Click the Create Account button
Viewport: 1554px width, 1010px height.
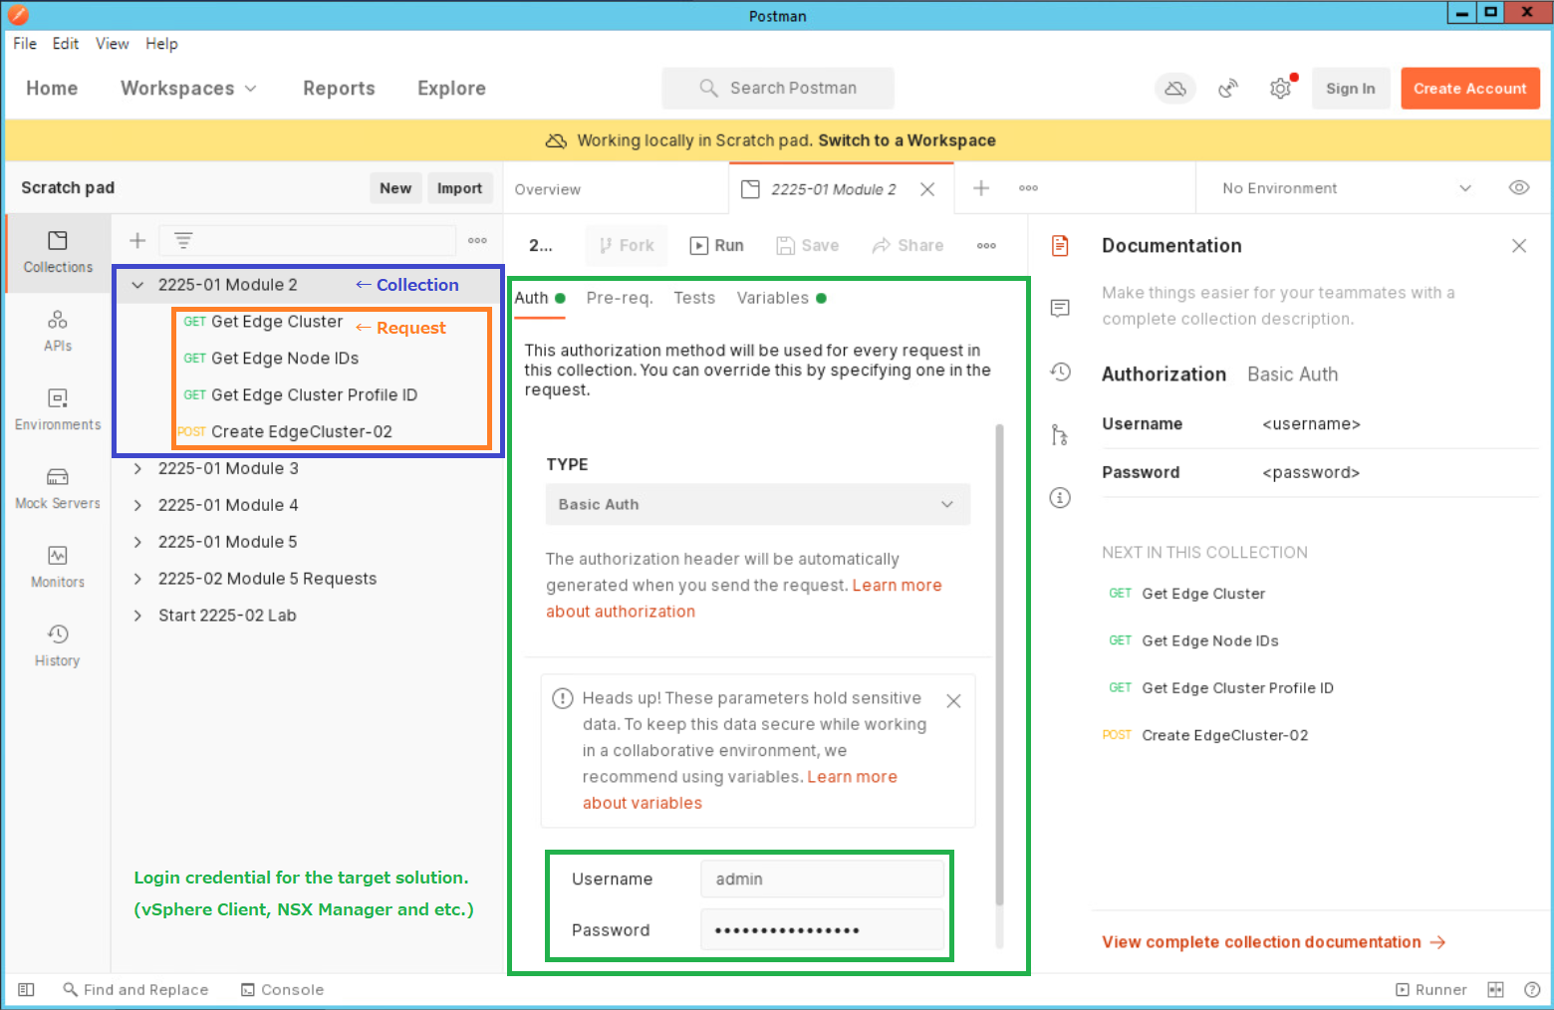1470,88
